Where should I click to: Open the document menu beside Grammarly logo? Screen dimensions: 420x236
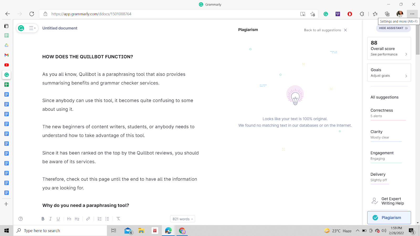[32, 28]
